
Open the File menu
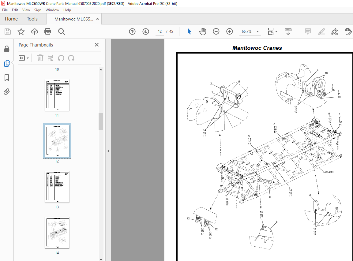click(x=5, y=10)
